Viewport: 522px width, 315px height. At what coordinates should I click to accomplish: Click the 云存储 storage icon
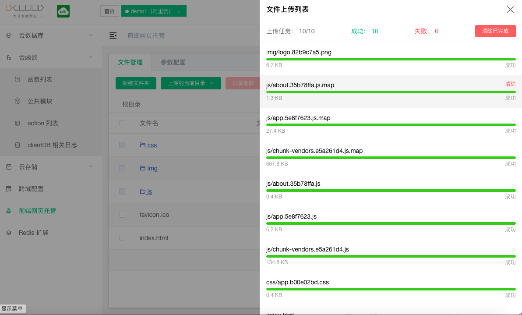pyautogui.click(x=9, y=167)
